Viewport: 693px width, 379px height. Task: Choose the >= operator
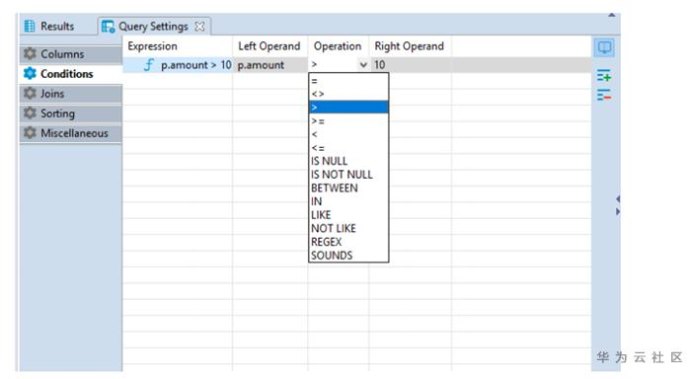pos(348,121)
